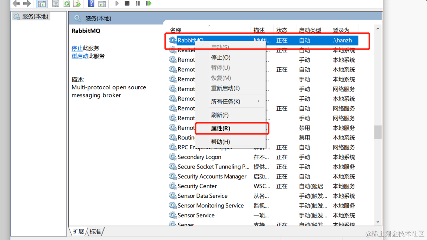Pause service with the pause toolbar button

(x=138, y=3)
